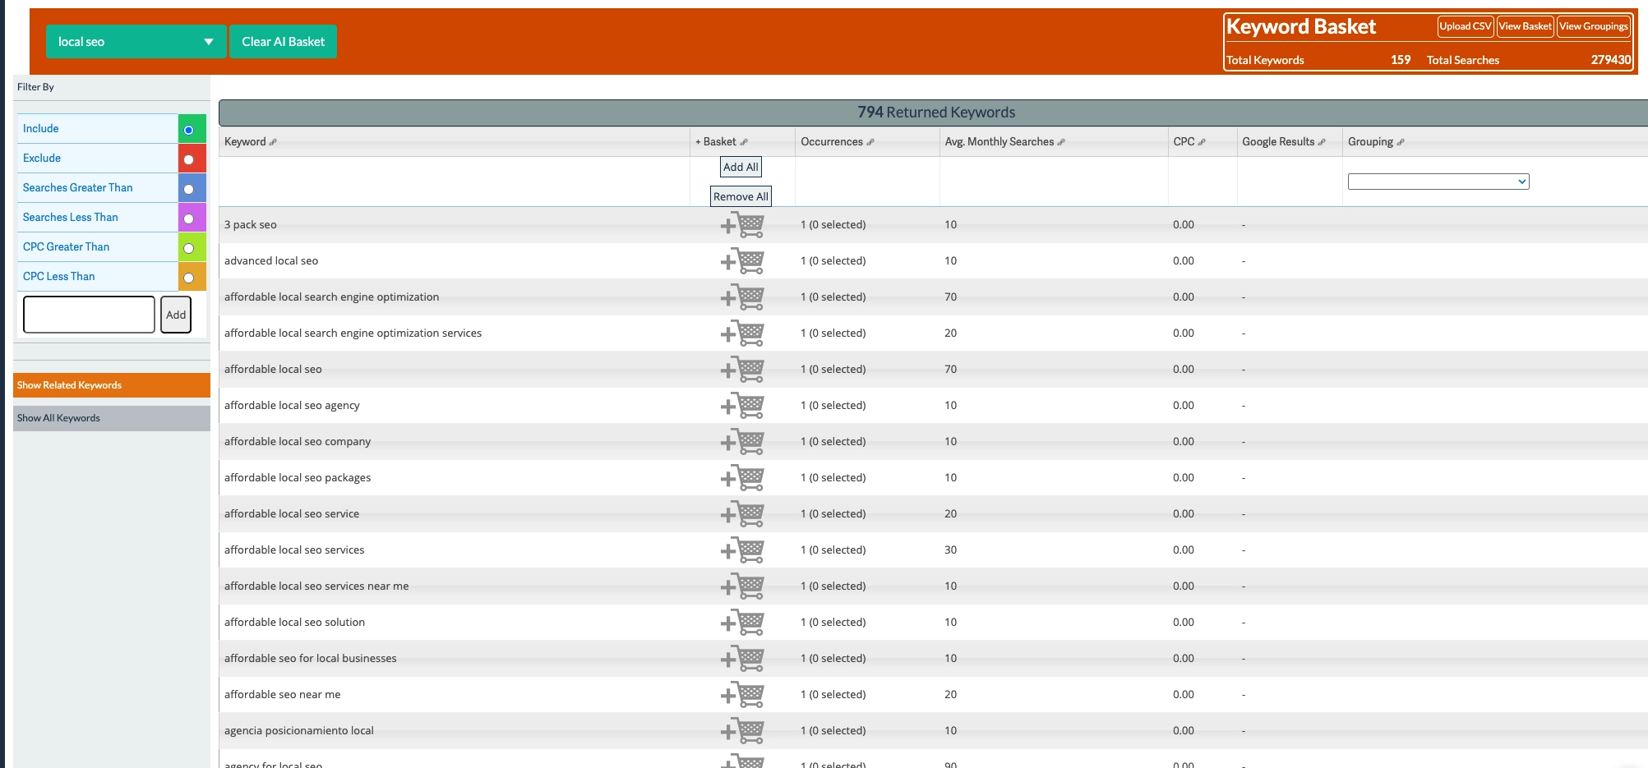This screenshot has height=768, width=1648.
Task: Click the filter value text field
Action: click(89, 315)
